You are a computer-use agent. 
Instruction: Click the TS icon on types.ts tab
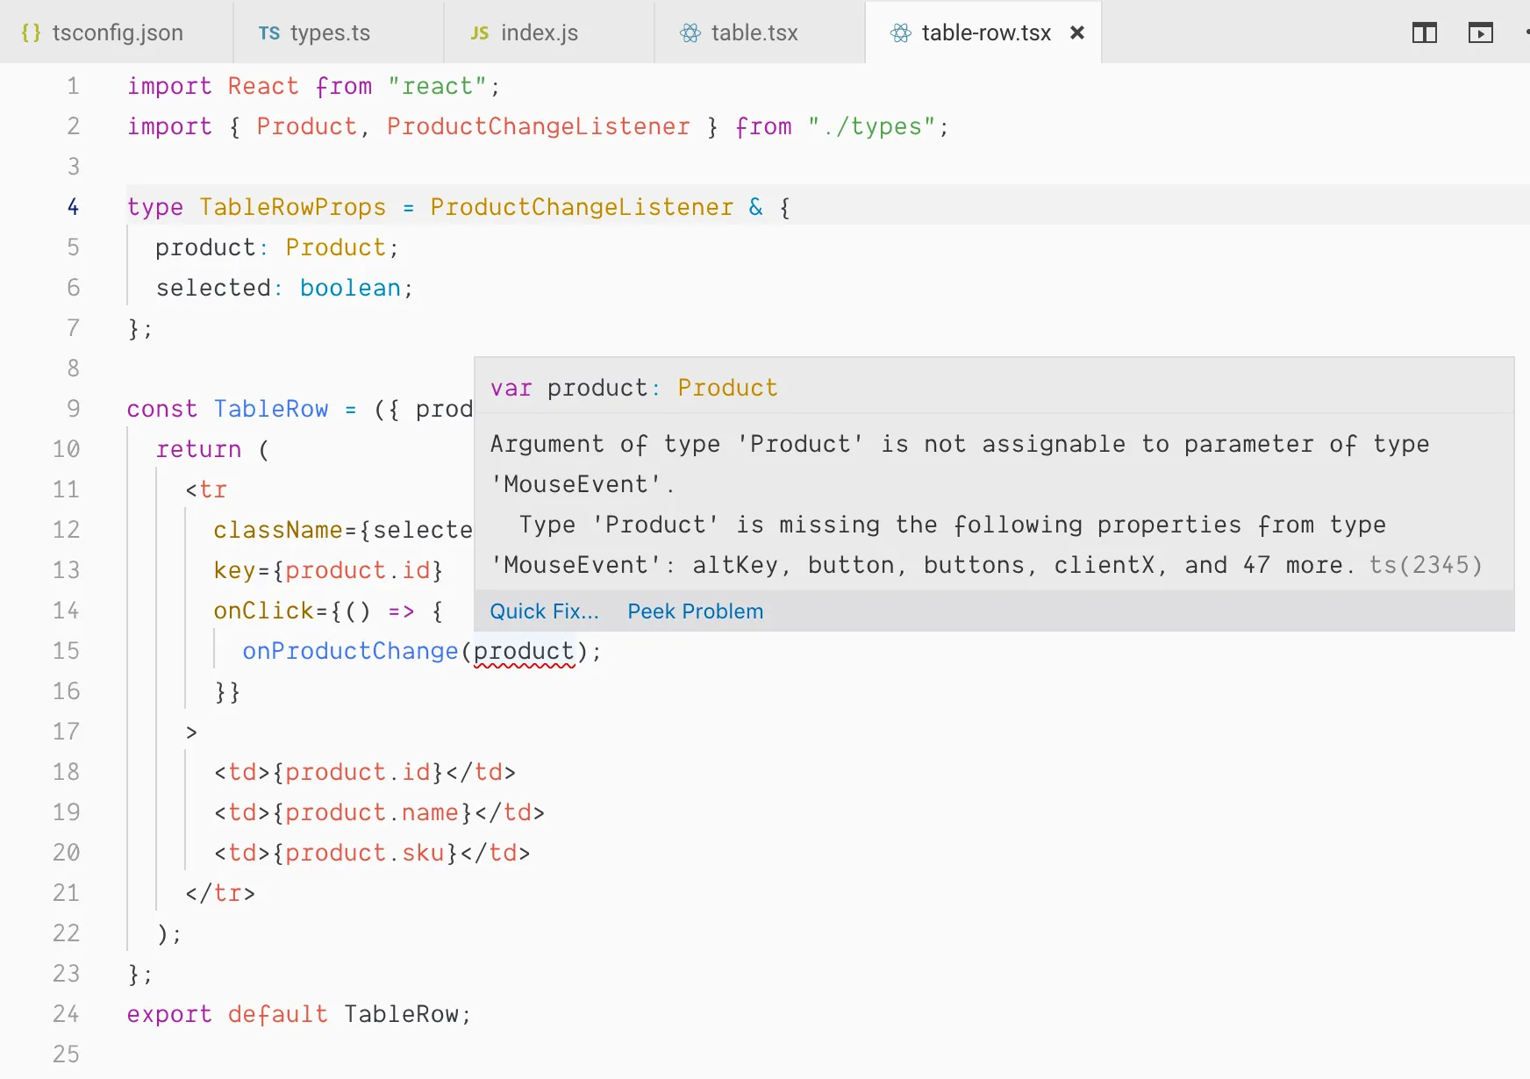click(269, 33)
